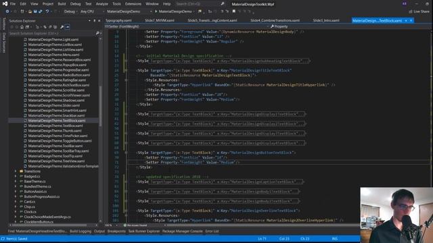Viewport: 433px width, 243px height.
Task: Click the Undo toolbar icon
Action: coord(47,11)
